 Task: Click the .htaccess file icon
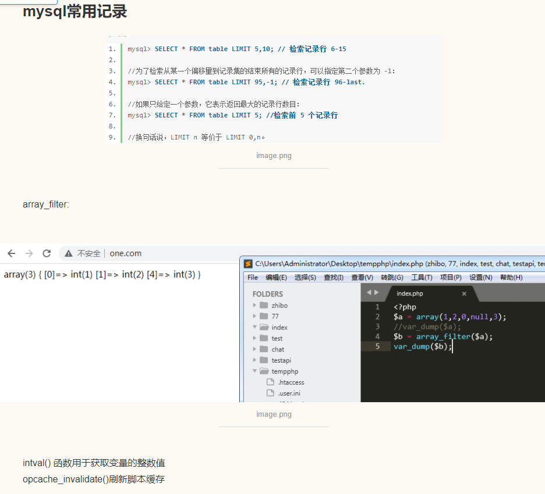coord(270,382)
